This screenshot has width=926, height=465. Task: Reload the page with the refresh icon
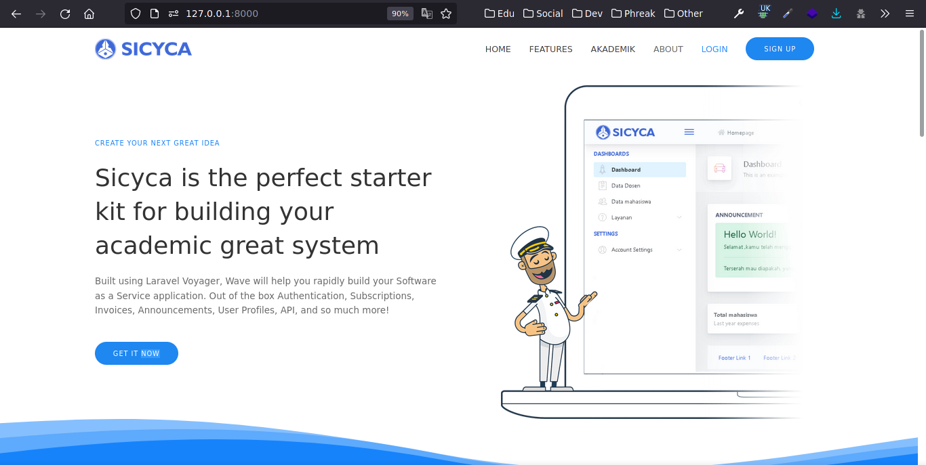(x=65, y=14)
